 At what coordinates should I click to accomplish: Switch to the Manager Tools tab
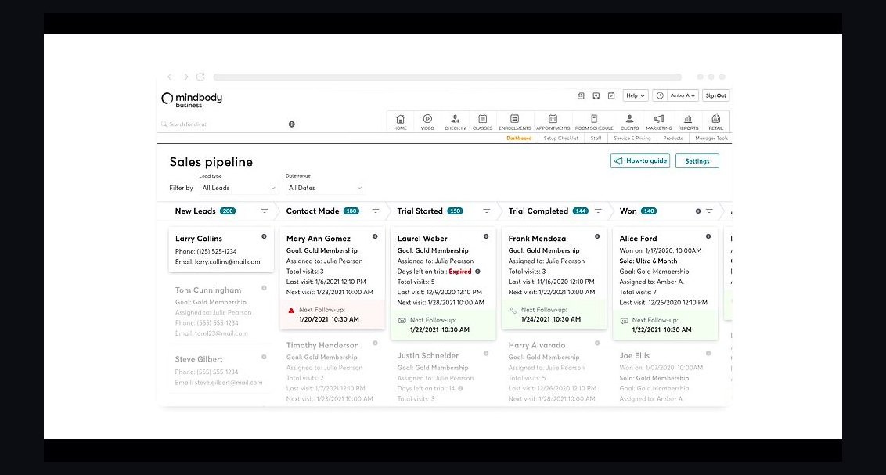[711, 139]
